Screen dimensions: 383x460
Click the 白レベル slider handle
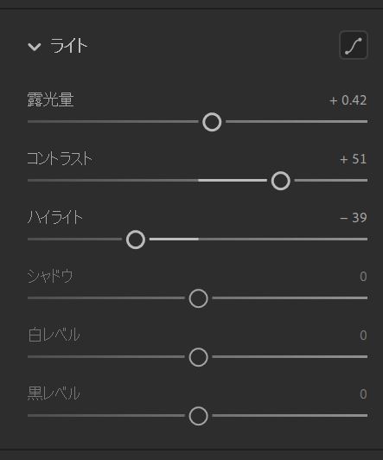coord(199,357)
